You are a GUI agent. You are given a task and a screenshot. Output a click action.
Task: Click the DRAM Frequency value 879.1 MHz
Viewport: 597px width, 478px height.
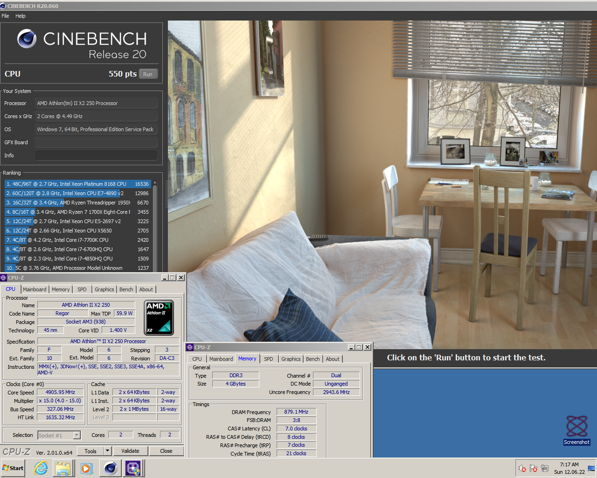[296, 412]
